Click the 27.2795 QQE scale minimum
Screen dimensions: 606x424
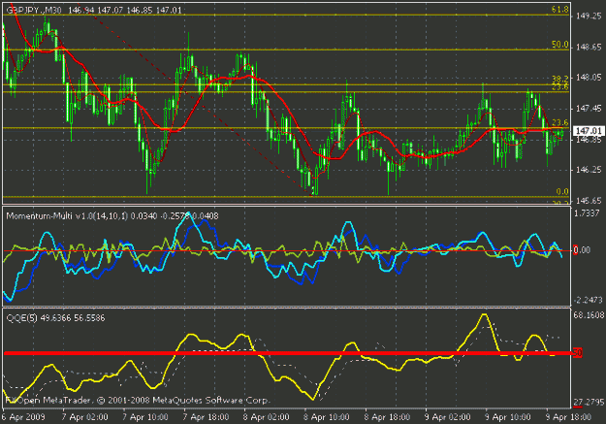[589, 403]
